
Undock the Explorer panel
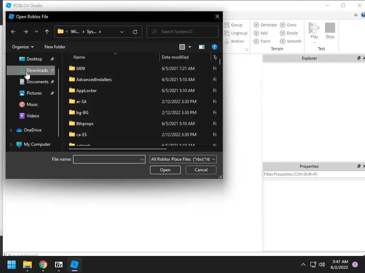359,58
